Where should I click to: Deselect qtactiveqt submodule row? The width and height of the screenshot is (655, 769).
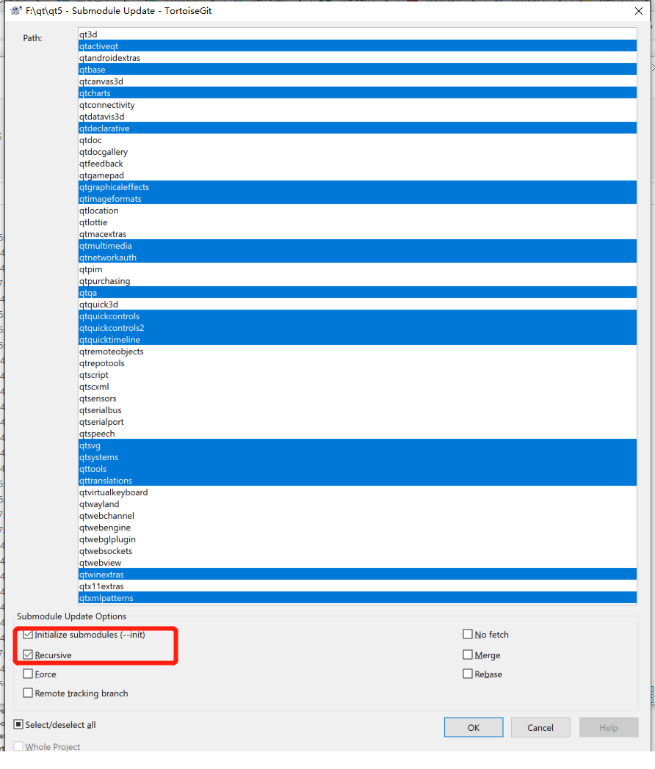357,46
